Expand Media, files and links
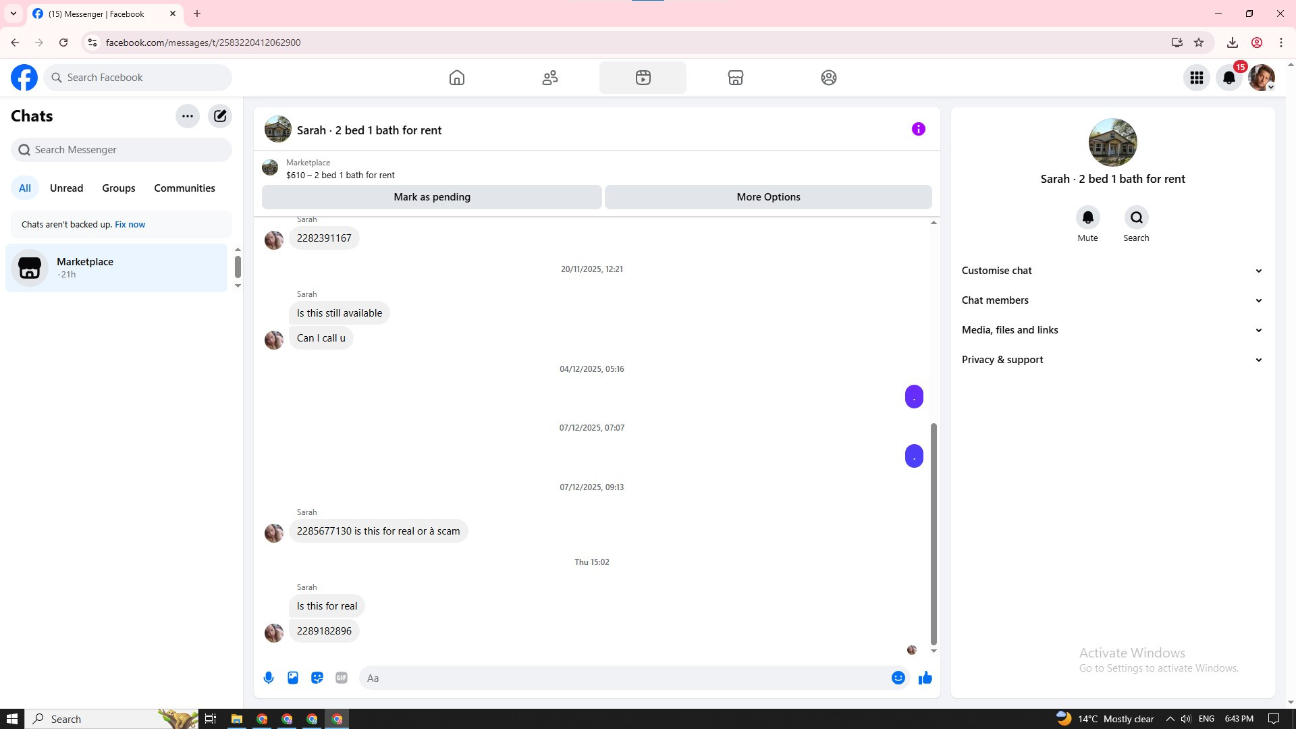The height and width of the screenshot is (729, 1296). click(x=1112, y=330)
